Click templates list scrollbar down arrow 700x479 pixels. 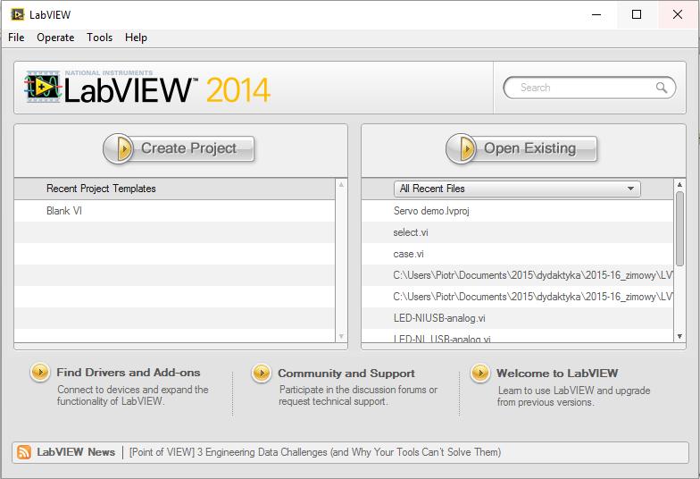pos(341,336)
